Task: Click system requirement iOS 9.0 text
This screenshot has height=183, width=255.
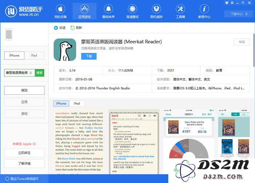Action: tap(209, 88)
